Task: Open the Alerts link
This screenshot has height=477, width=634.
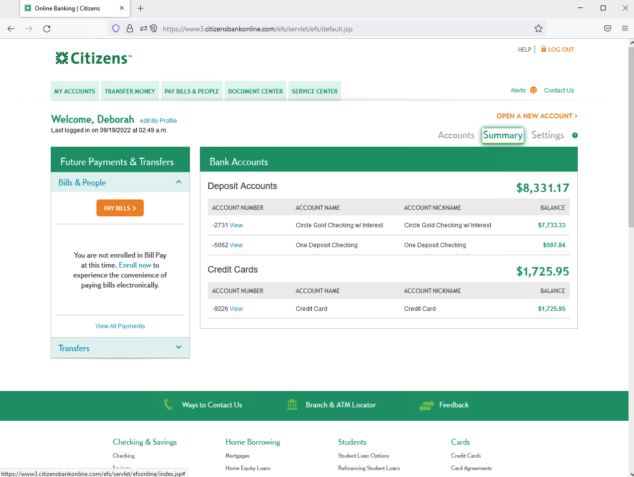Action: [518, 91]
